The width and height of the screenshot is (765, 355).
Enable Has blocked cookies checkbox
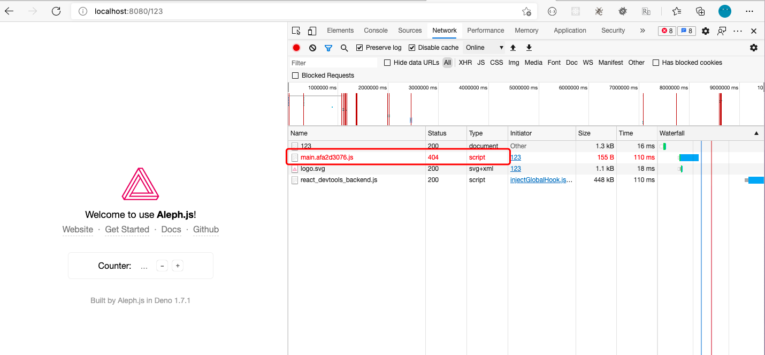tap(656, 63)
